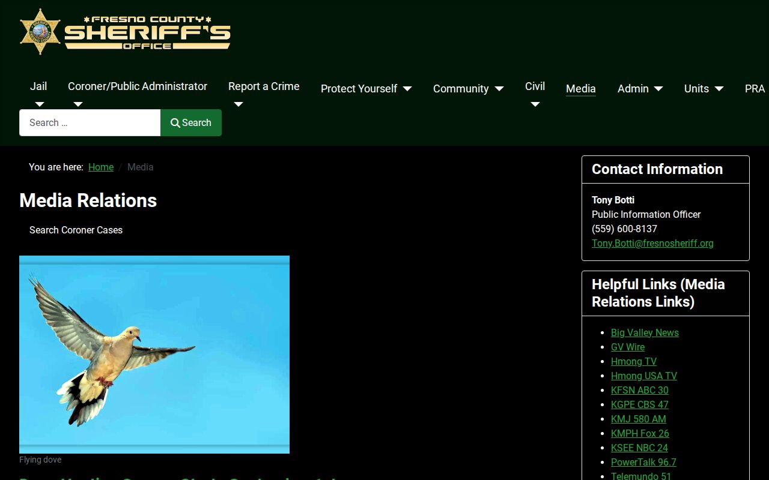Click the phone number (559) 600-8137
Screen dimensions: 769x480
tap(624, 229)
